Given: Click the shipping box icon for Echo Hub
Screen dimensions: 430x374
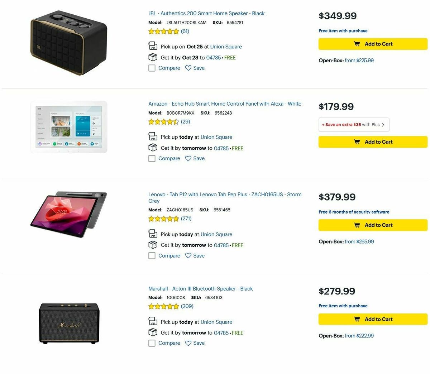Looking at the screenshot, I should [153, 148].
